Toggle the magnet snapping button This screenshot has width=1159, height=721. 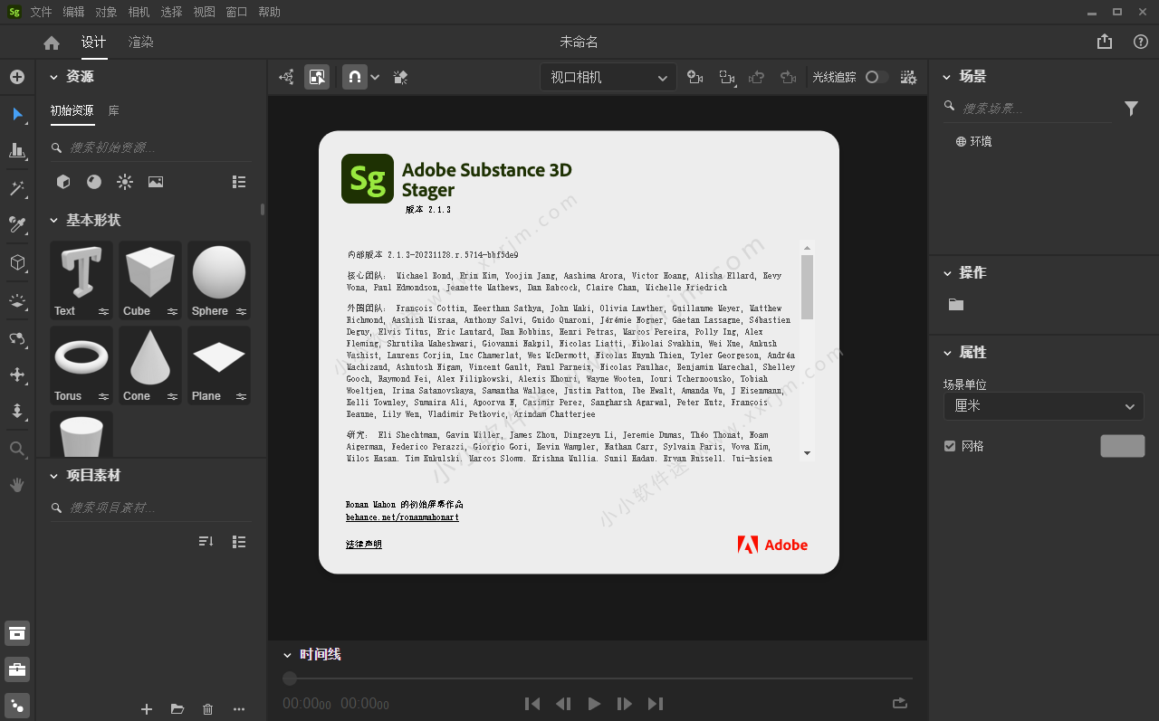point(355,78)
